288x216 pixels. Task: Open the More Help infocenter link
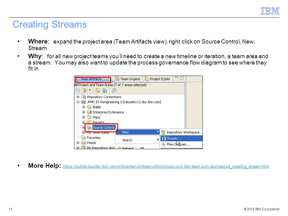[x=166, y=166]
